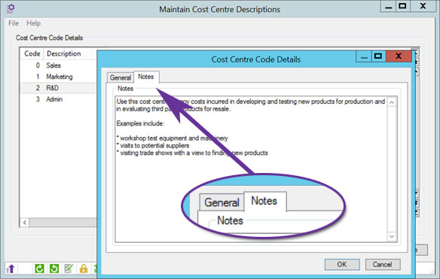Click the gold padlock icon
440x279 pixels.
click(x=84, y=268)
